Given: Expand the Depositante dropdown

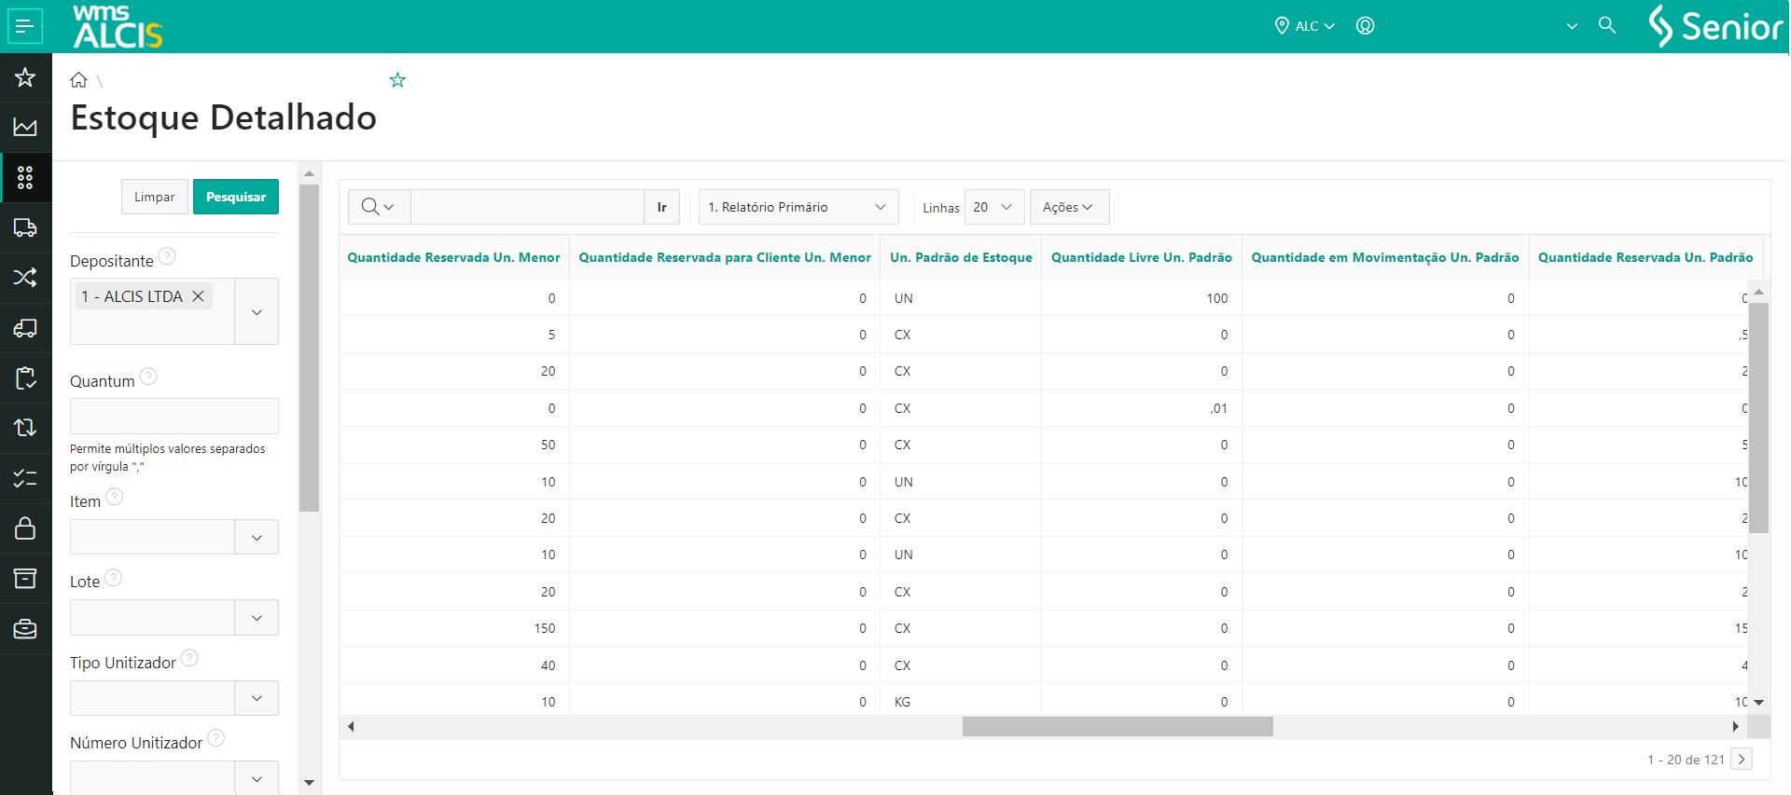Looking at the screenshot, I should (257, 312).
